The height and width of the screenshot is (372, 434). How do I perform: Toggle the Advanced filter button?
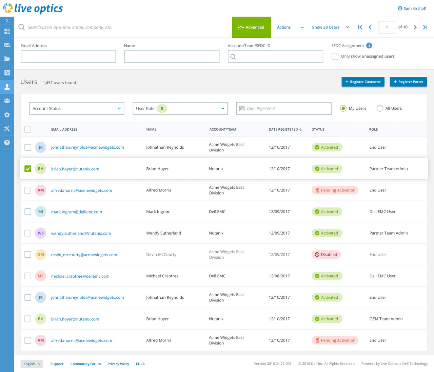tap(252, 27)
